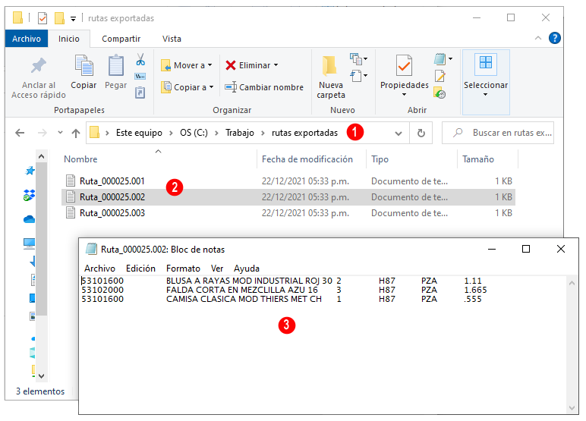Click the text FALDA CORTA EN MEZCLILLA
This screenshot has width=586, height=421.
coord(225,290)
